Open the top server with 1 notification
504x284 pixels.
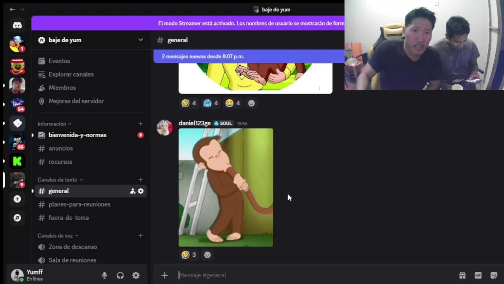pos(17,44)
